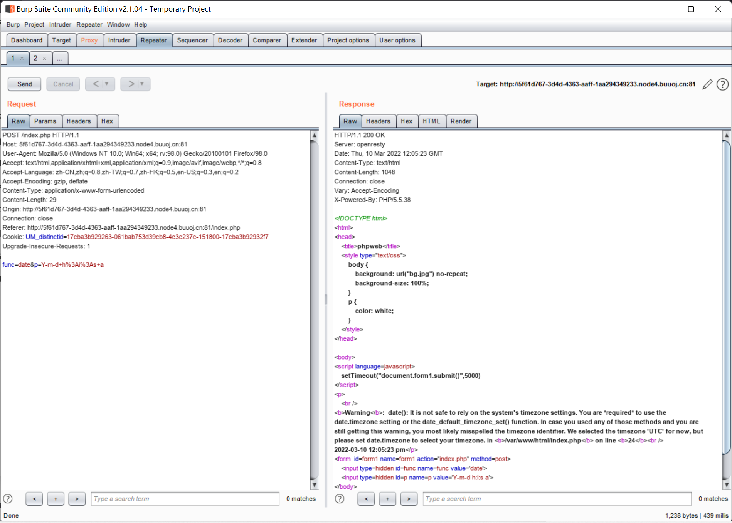Click the Request search term field
Screen dimensions: 732x523
tap(185, 498)
